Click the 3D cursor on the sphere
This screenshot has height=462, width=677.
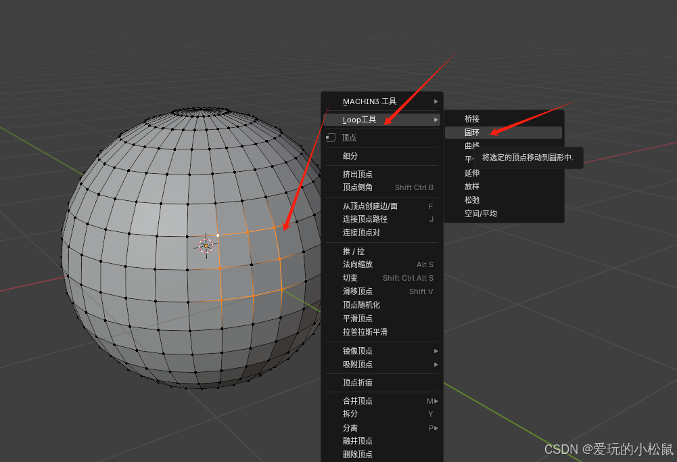[x=206, y=246]
